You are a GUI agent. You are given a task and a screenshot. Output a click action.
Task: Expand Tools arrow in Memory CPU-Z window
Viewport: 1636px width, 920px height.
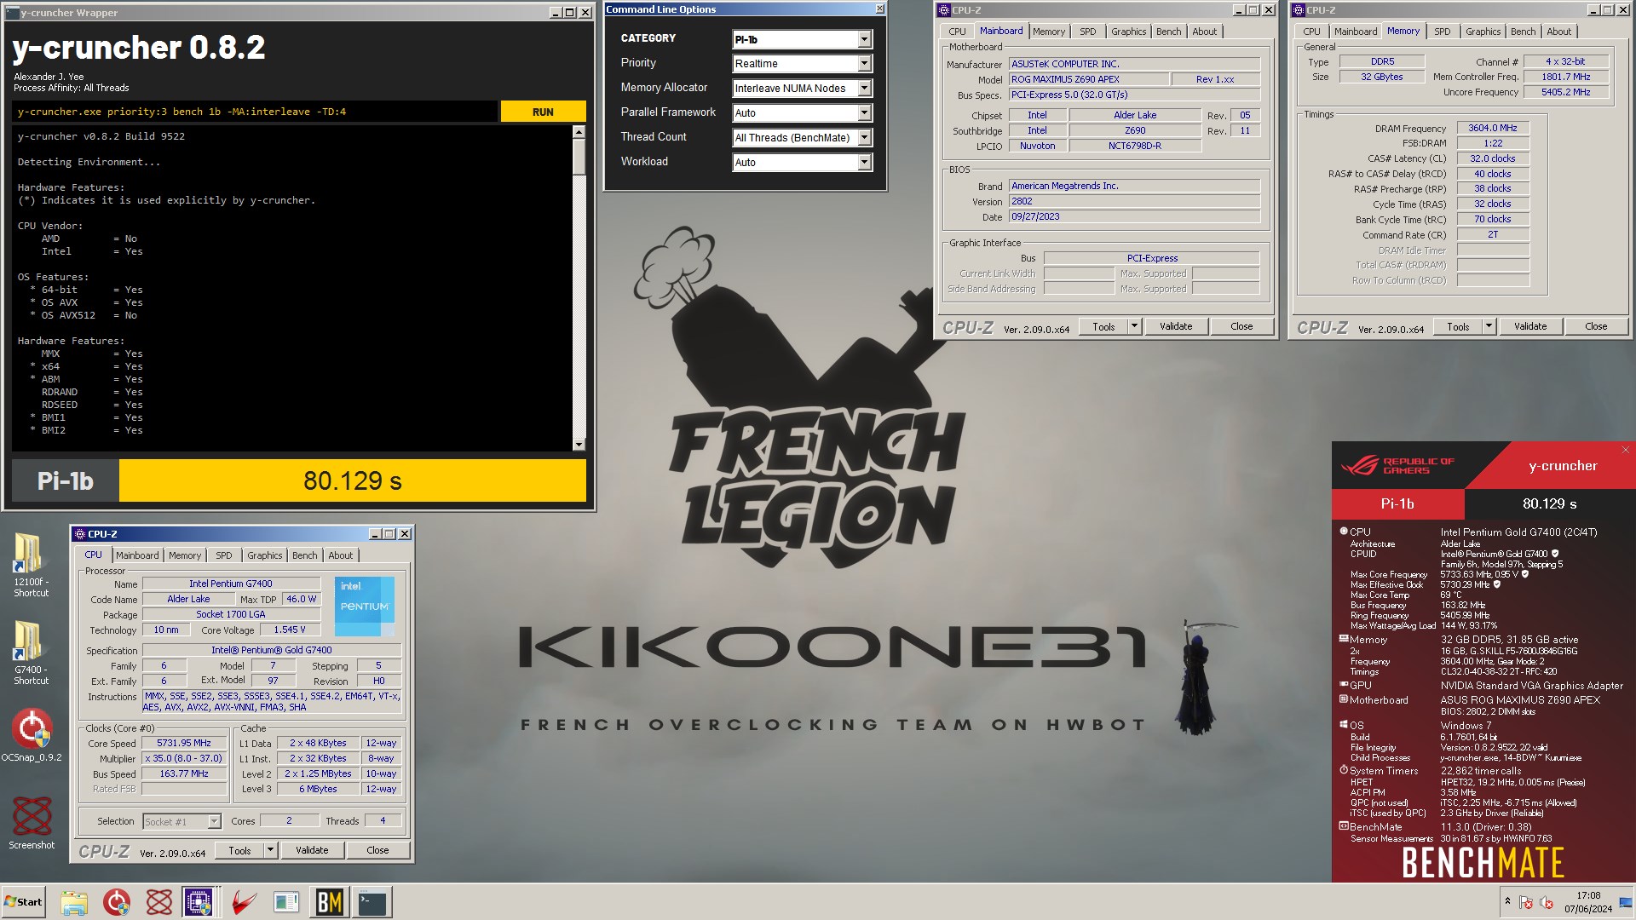[1489, 326]
